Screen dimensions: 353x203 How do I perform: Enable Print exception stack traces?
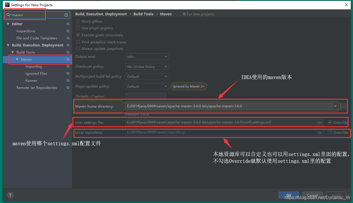(78, 42)
